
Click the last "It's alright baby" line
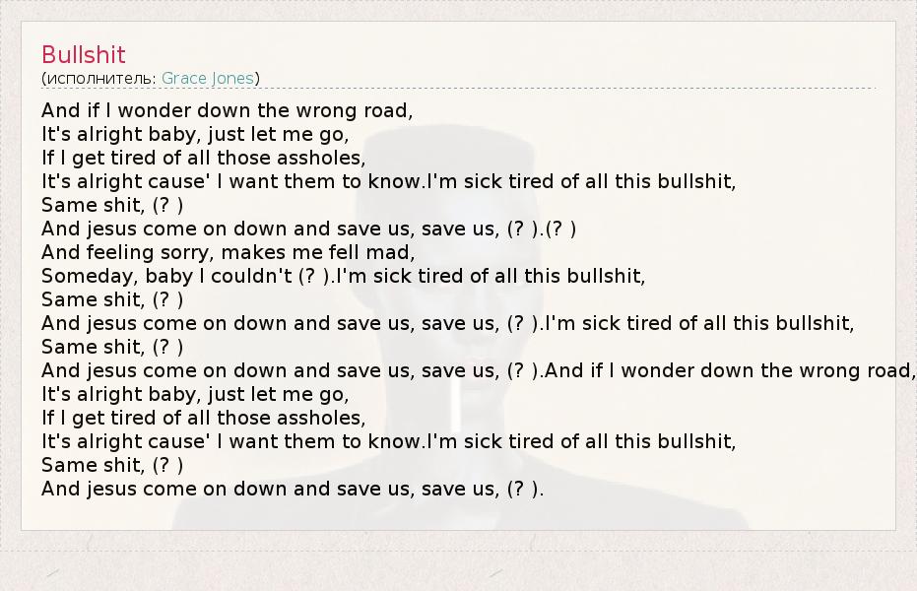tap(195, 394)
